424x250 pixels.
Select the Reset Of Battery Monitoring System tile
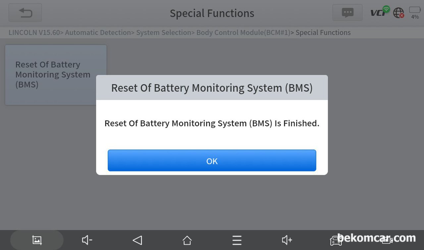56,75
